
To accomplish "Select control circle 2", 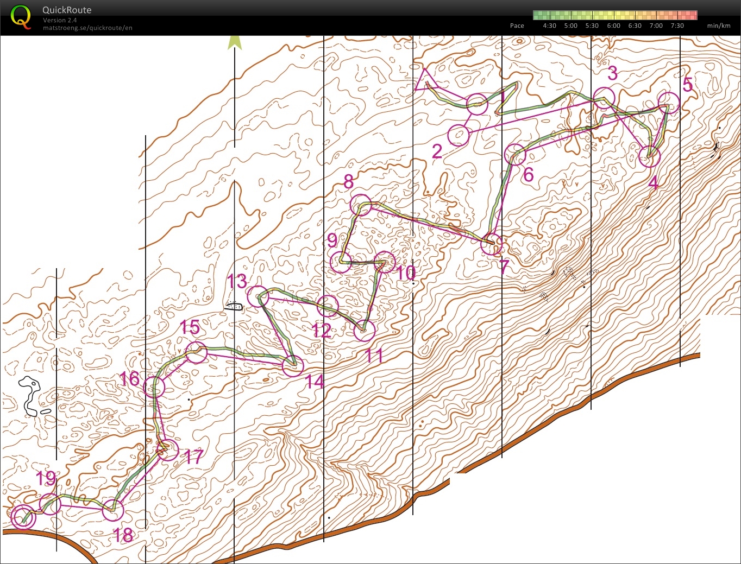I will coord(459,135).
